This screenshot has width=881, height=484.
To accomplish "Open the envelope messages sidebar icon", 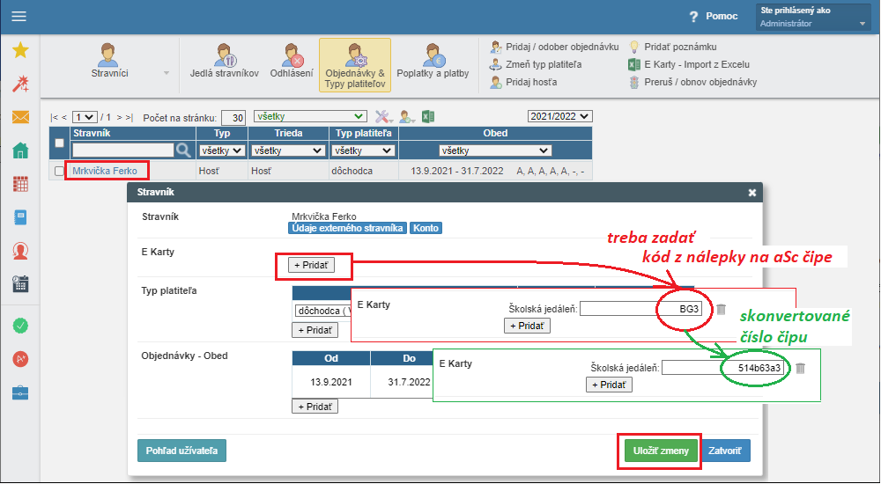I will [20, 117].
